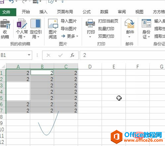
Task: Click the undo arrow in quick access toolbar
Action: pyautogui.click(x=12, y=1)
